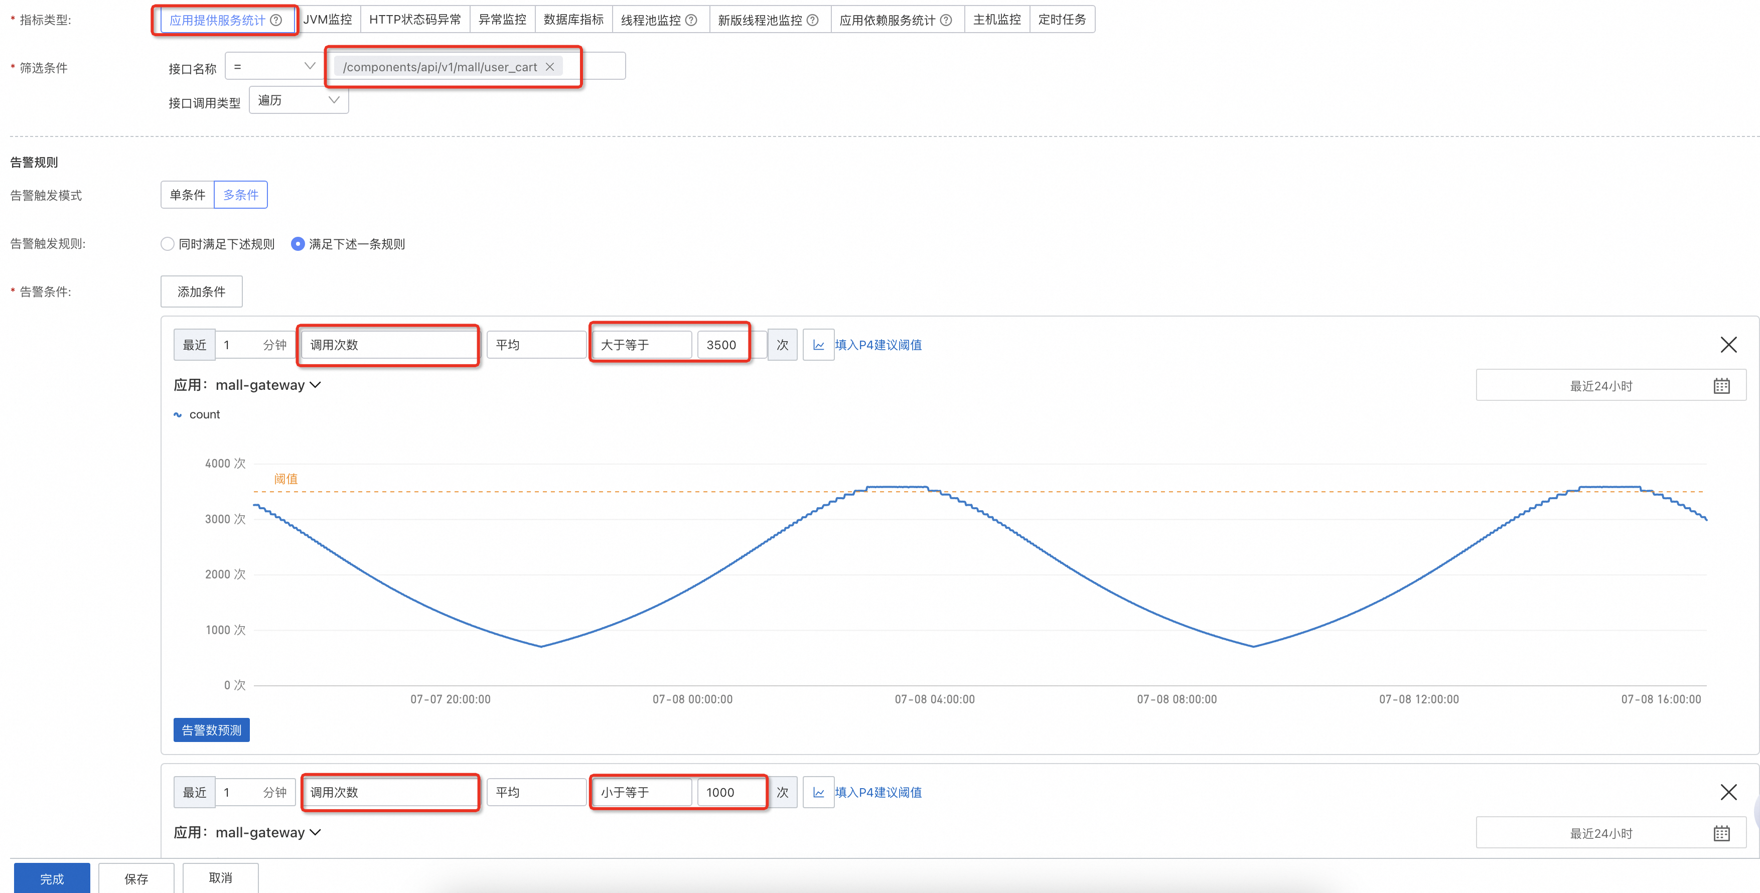Open 调用次数 metric dropdown in first condition

[389, 345]
